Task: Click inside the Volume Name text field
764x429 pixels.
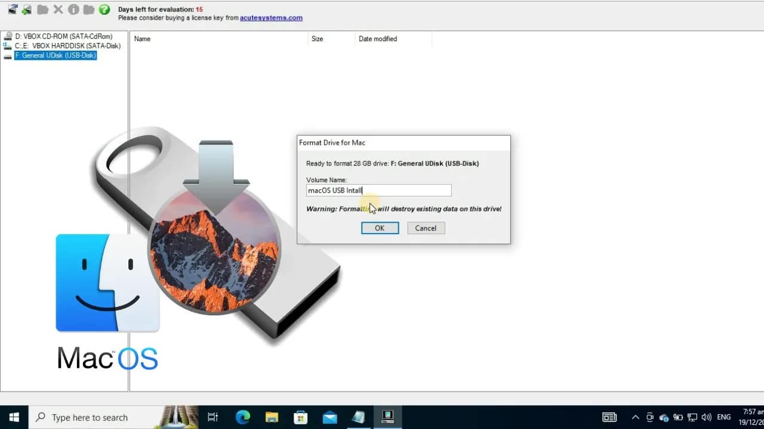Action: coord(378,190)
